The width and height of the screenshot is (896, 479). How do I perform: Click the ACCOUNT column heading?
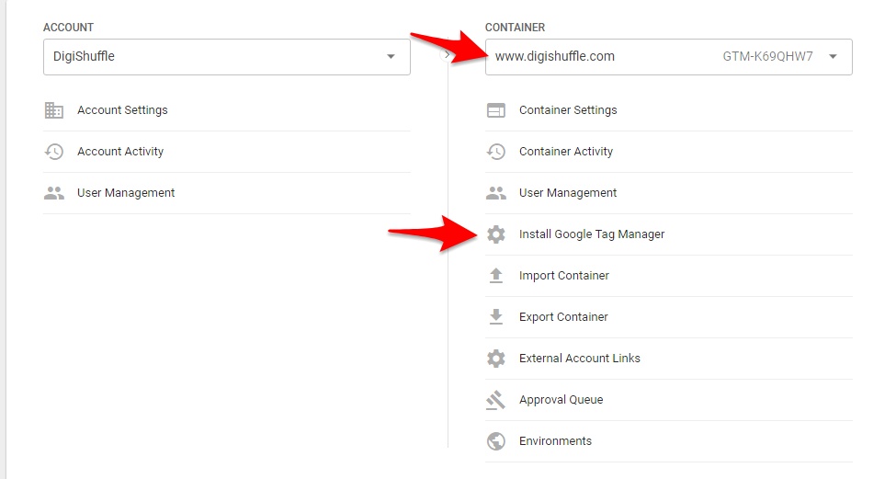(68, 28)
